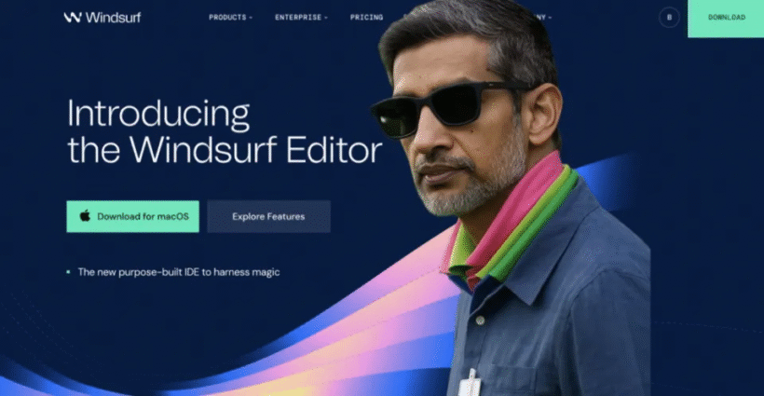Expand the Products dropdown arrow
Image resolution: width=764 pixels, height=396 pixels.
[x=251, y=18]
